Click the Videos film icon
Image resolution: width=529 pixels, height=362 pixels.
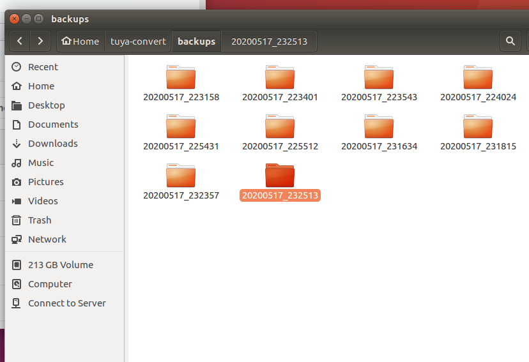click(16, 201)
